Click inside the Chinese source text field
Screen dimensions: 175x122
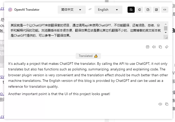pyautogui.click(x=84, y=30)
